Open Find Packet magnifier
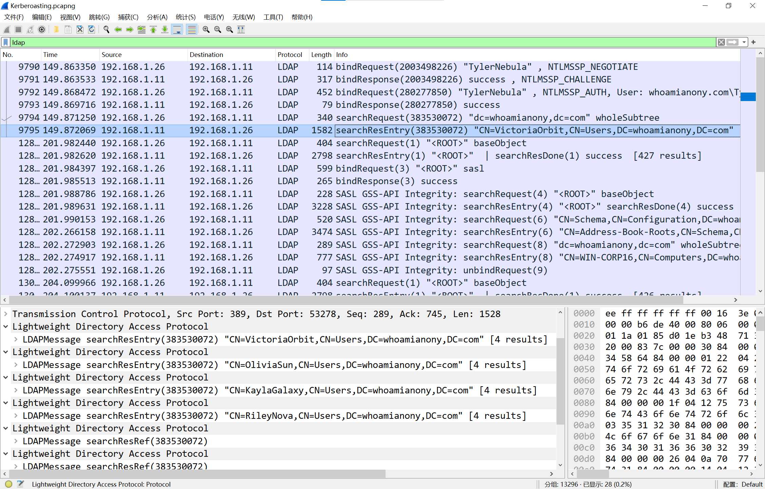Image resolution: width=765 pixels, height=489 pixels. click(x=106, y=30)
